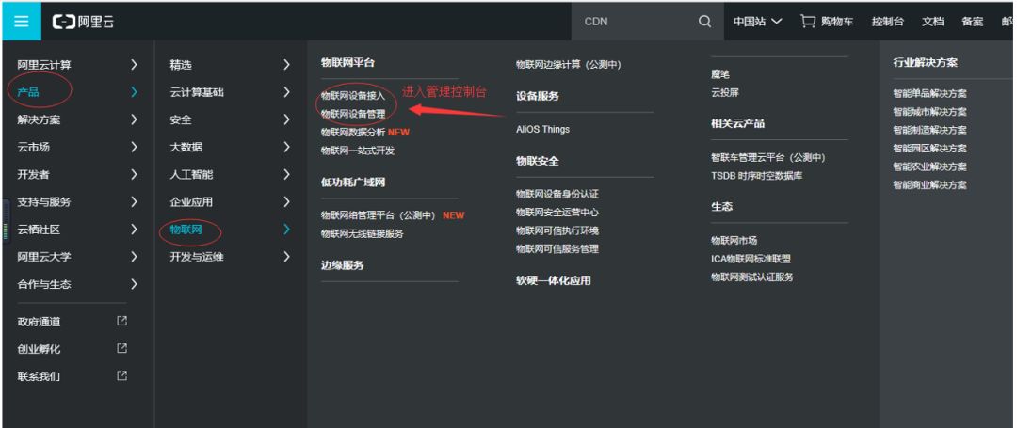Open 物联网络管理平台(公测中) link
1017x428 pixels.
pos(379,215)
